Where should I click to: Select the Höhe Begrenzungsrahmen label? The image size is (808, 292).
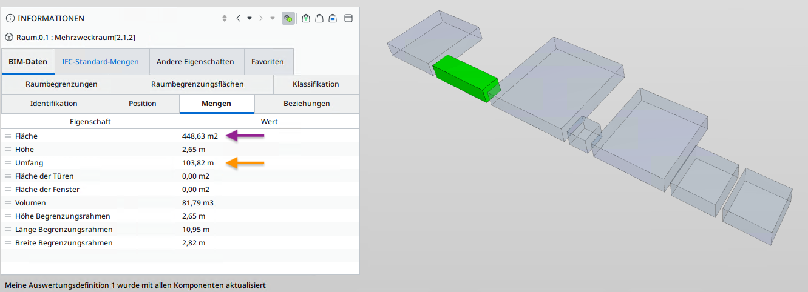63,216
